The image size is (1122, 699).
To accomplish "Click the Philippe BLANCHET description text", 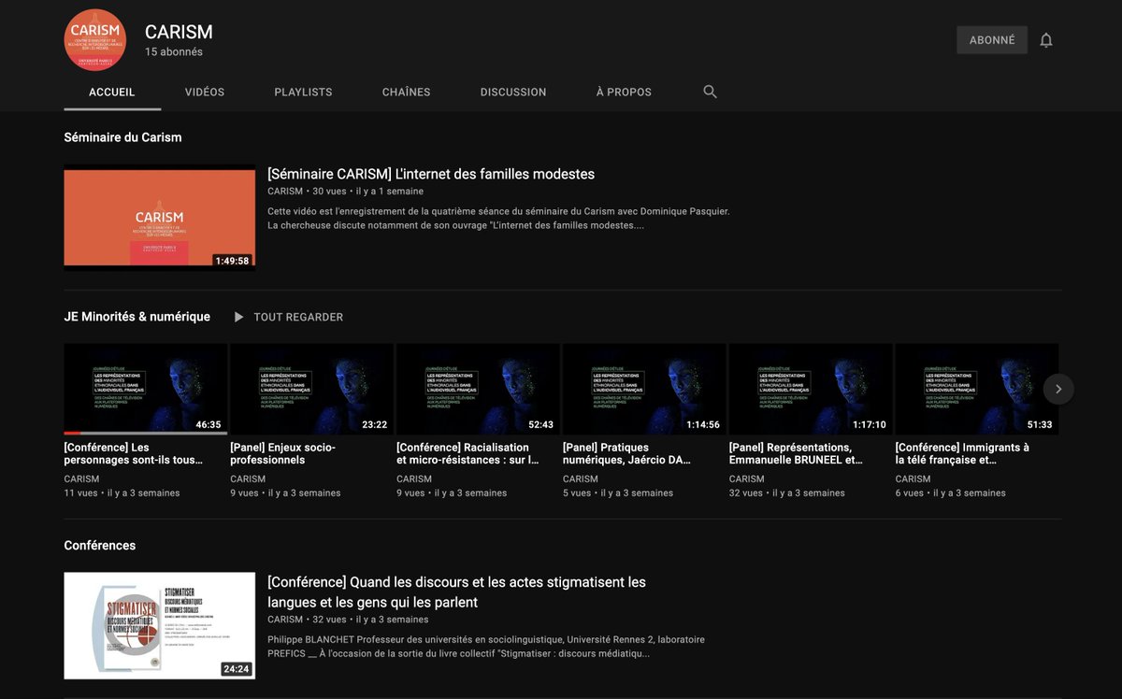I will 486,647.
